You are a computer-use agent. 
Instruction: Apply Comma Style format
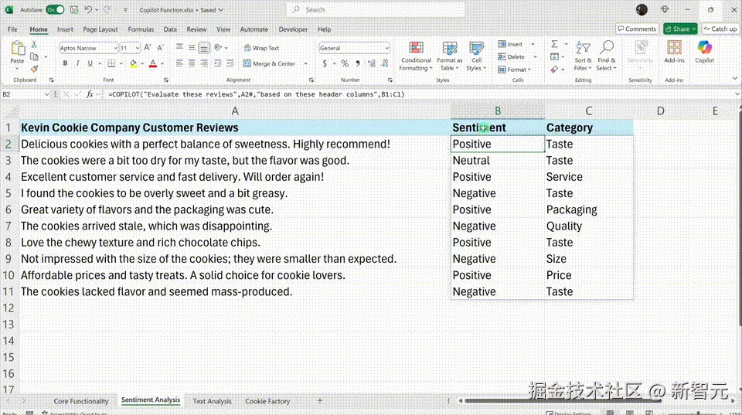point(358,63)
